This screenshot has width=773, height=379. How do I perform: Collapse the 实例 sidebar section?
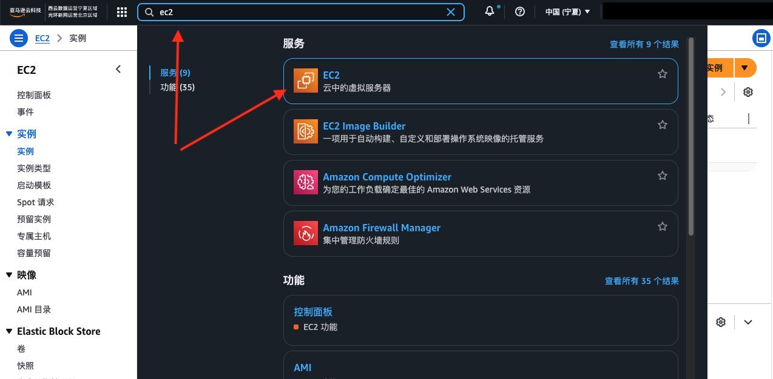[x=9, y=134]
